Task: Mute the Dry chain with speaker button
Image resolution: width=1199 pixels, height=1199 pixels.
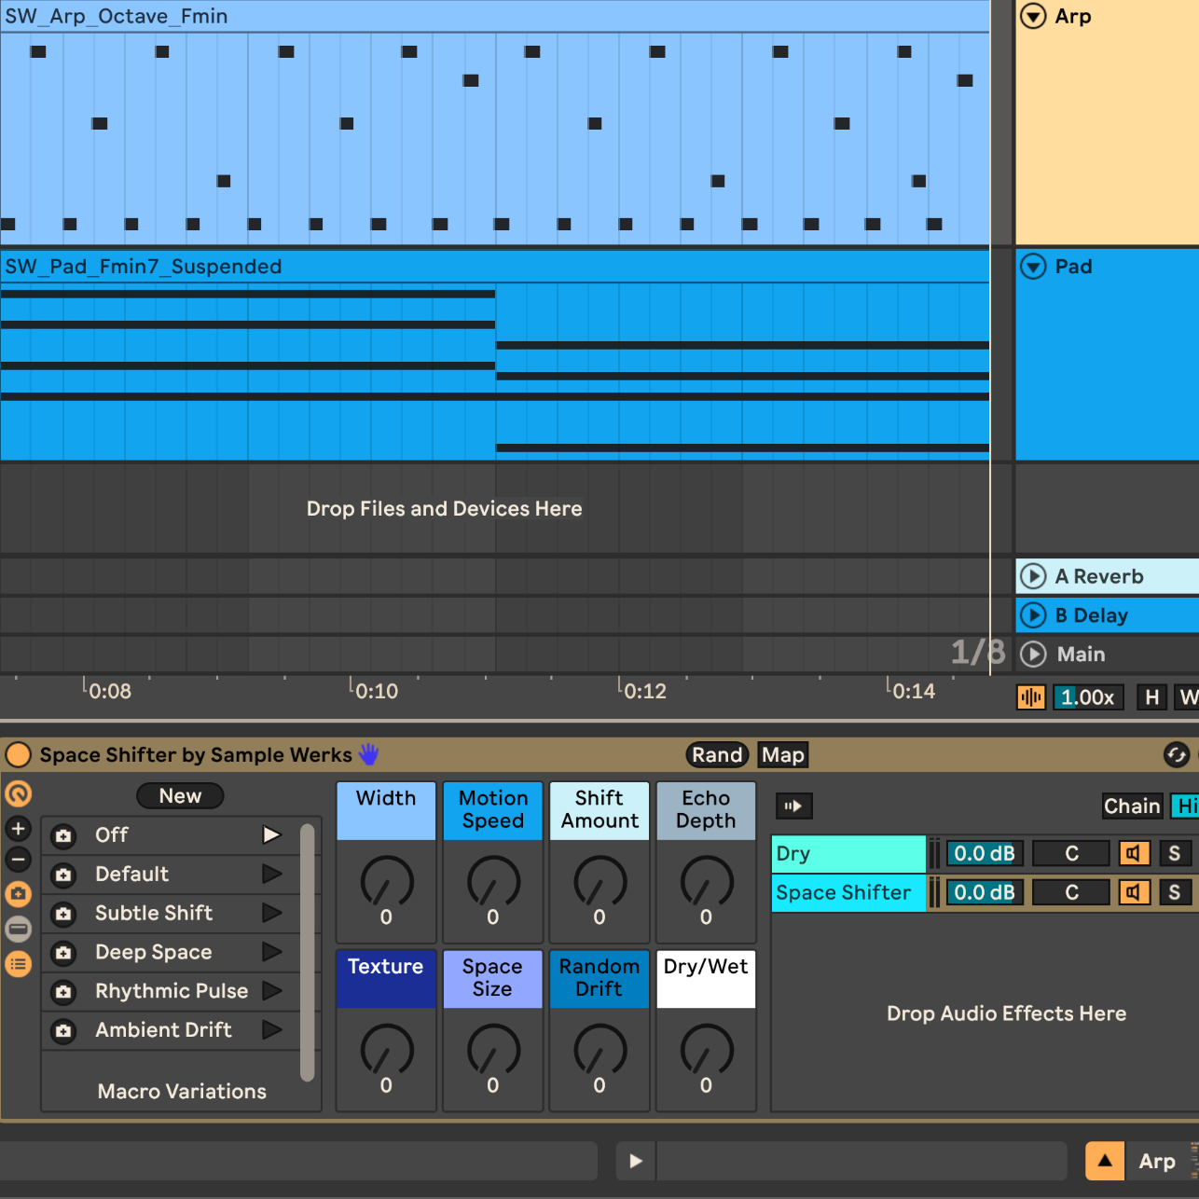Action: 1134,853
